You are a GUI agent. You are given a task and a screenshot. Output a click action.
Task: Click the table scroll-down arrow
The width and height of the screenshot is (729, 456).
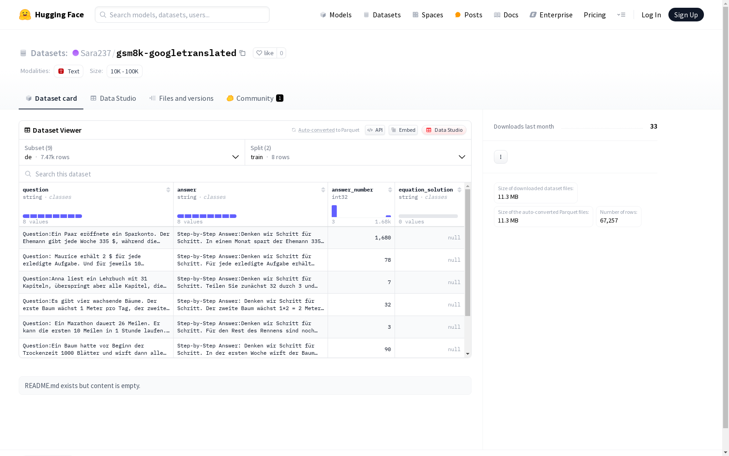pos(467,354)
